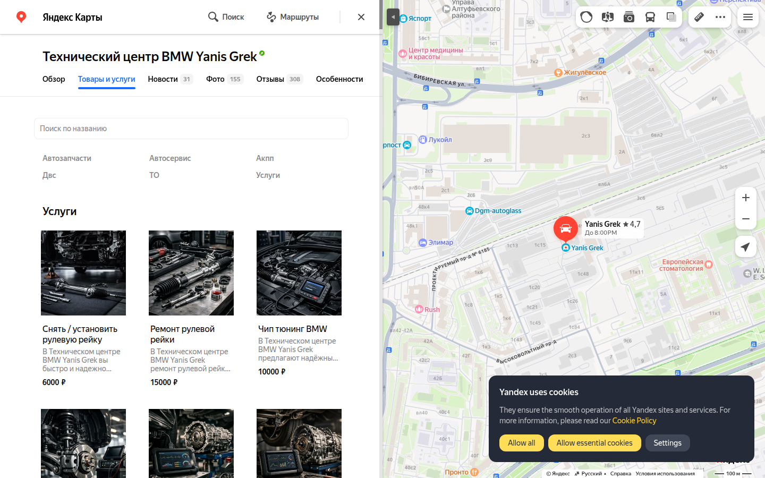
Task: Filter by ТО category
Action: pyautogui.click(x=154, y=175)
